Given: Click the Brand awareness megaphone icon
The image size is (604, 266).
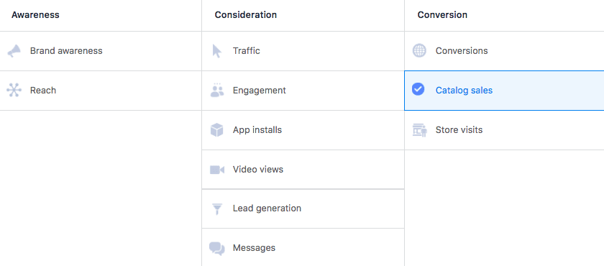Looking at the screenshot, I should [x=14, y=51].
